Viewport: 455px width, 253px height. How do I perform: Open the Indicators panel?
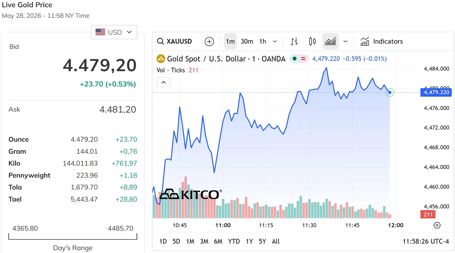pyautogui.click(x=382, y=41)
